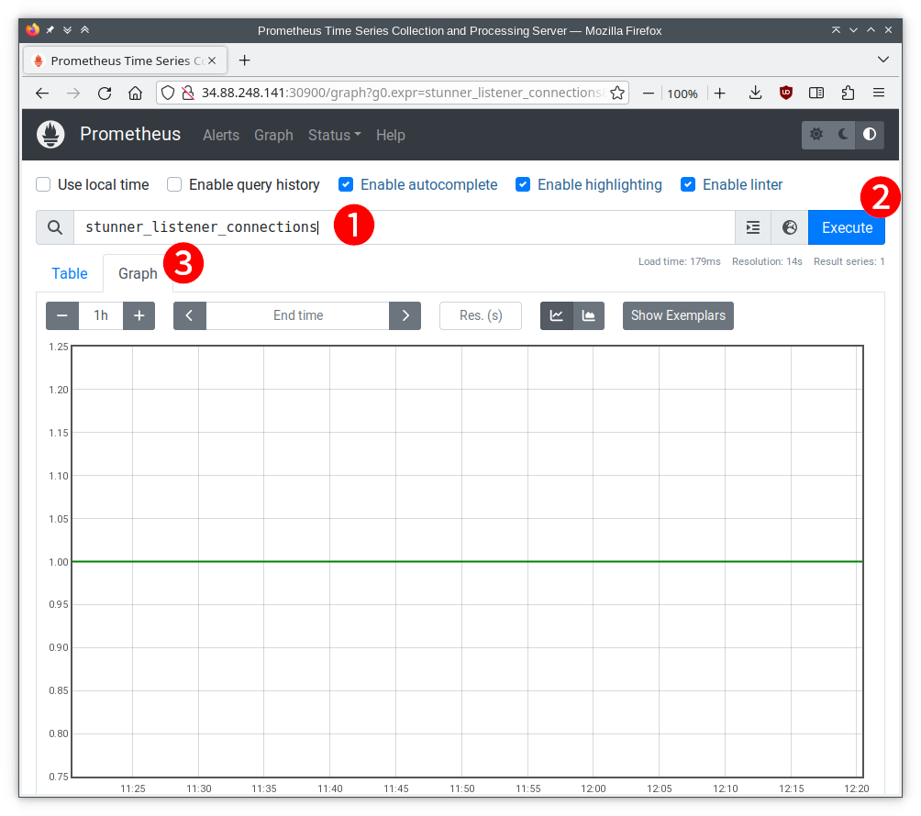Select the Prometheus Time Series browser tab
The image size is (921, 816).
(x=125, y=61)
